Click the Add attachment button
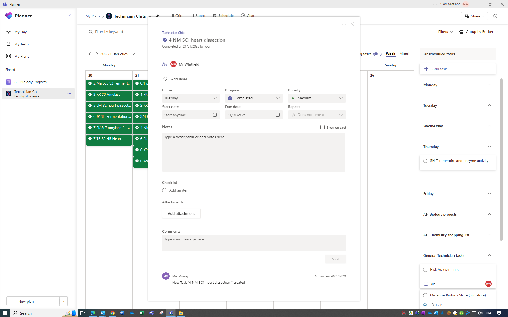 point(181,213)
